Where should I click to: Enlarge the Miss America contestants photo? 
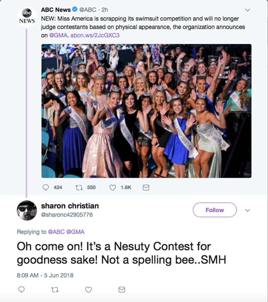pos(146,111)
